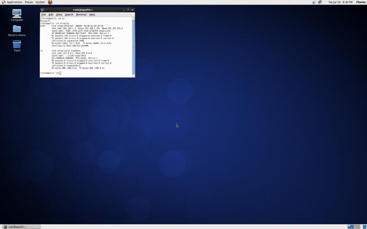Open the terminal File menu
This screenshot has height=229, width=367.
tap(43, 14)
